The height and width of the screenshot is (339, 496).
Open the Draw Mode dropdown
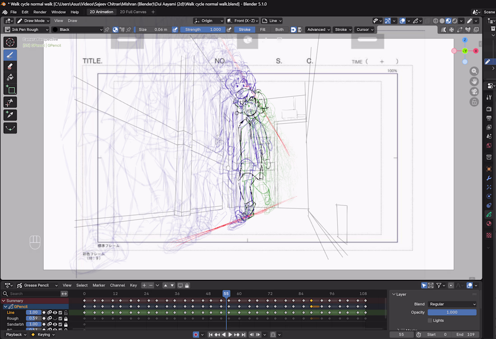(x=33, y=21)
